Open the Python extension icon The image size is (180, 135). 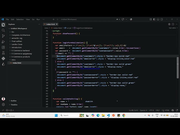pos(3,58)
